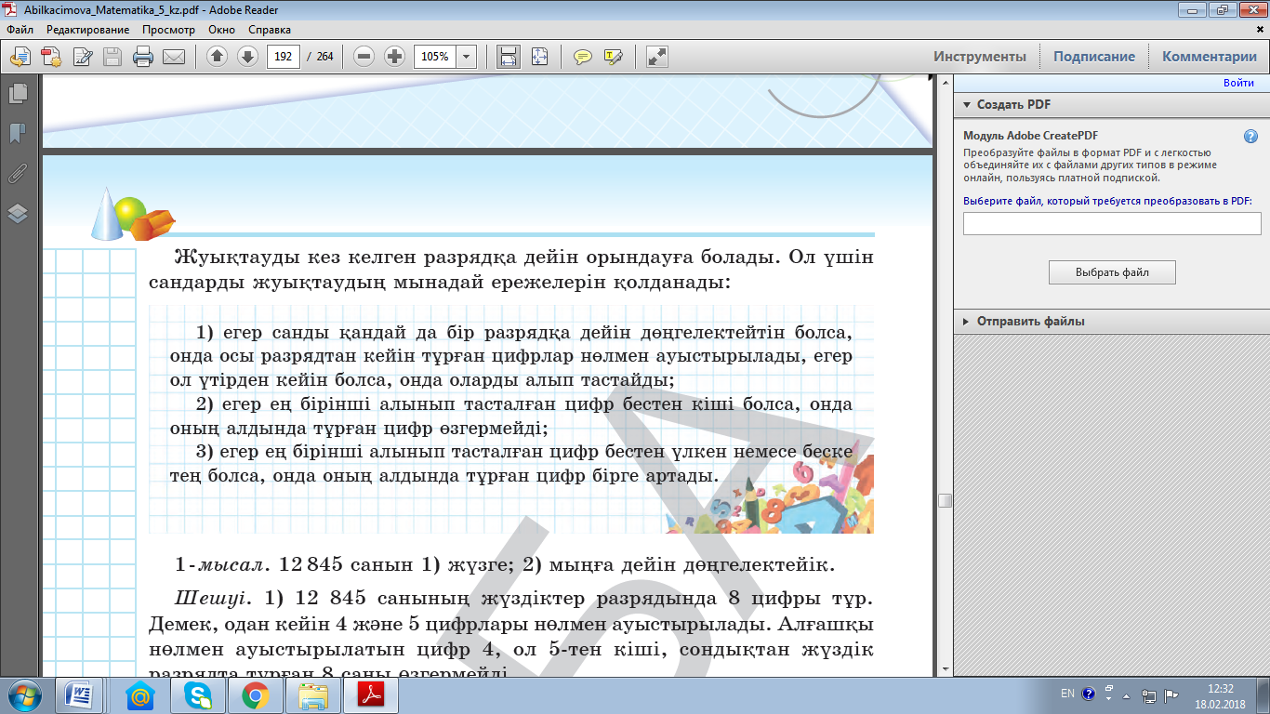Viewport: 1270px width, 714px height.
Task: Open file icon in the toolbar
Action: click(x=20, y=57)
